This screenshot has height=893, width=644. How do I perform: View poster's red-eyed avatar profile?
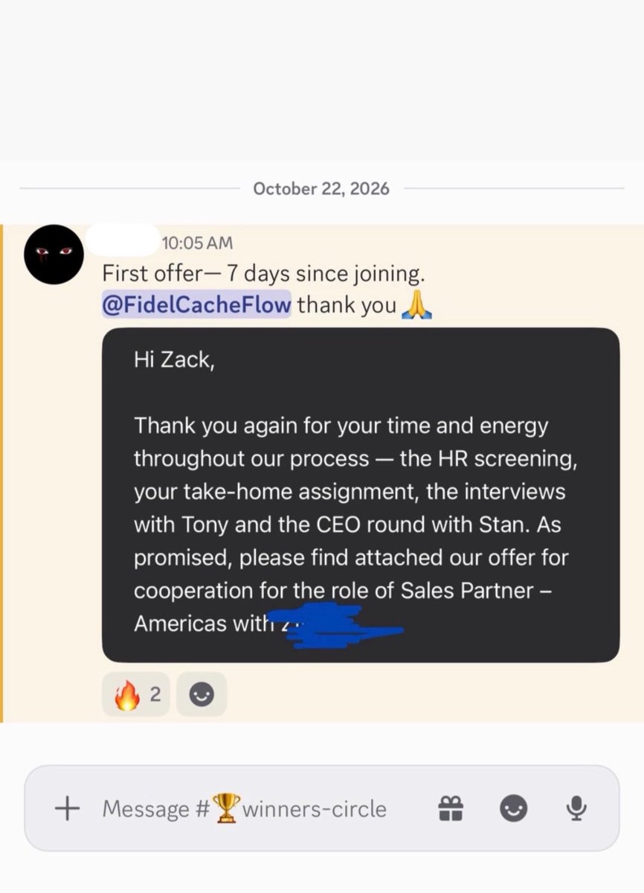[52, 253]
